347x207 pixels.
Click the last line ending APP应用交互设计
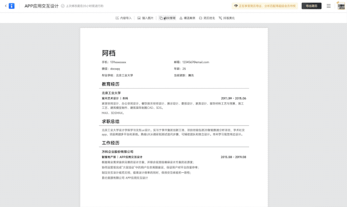[x=125, y=178]
